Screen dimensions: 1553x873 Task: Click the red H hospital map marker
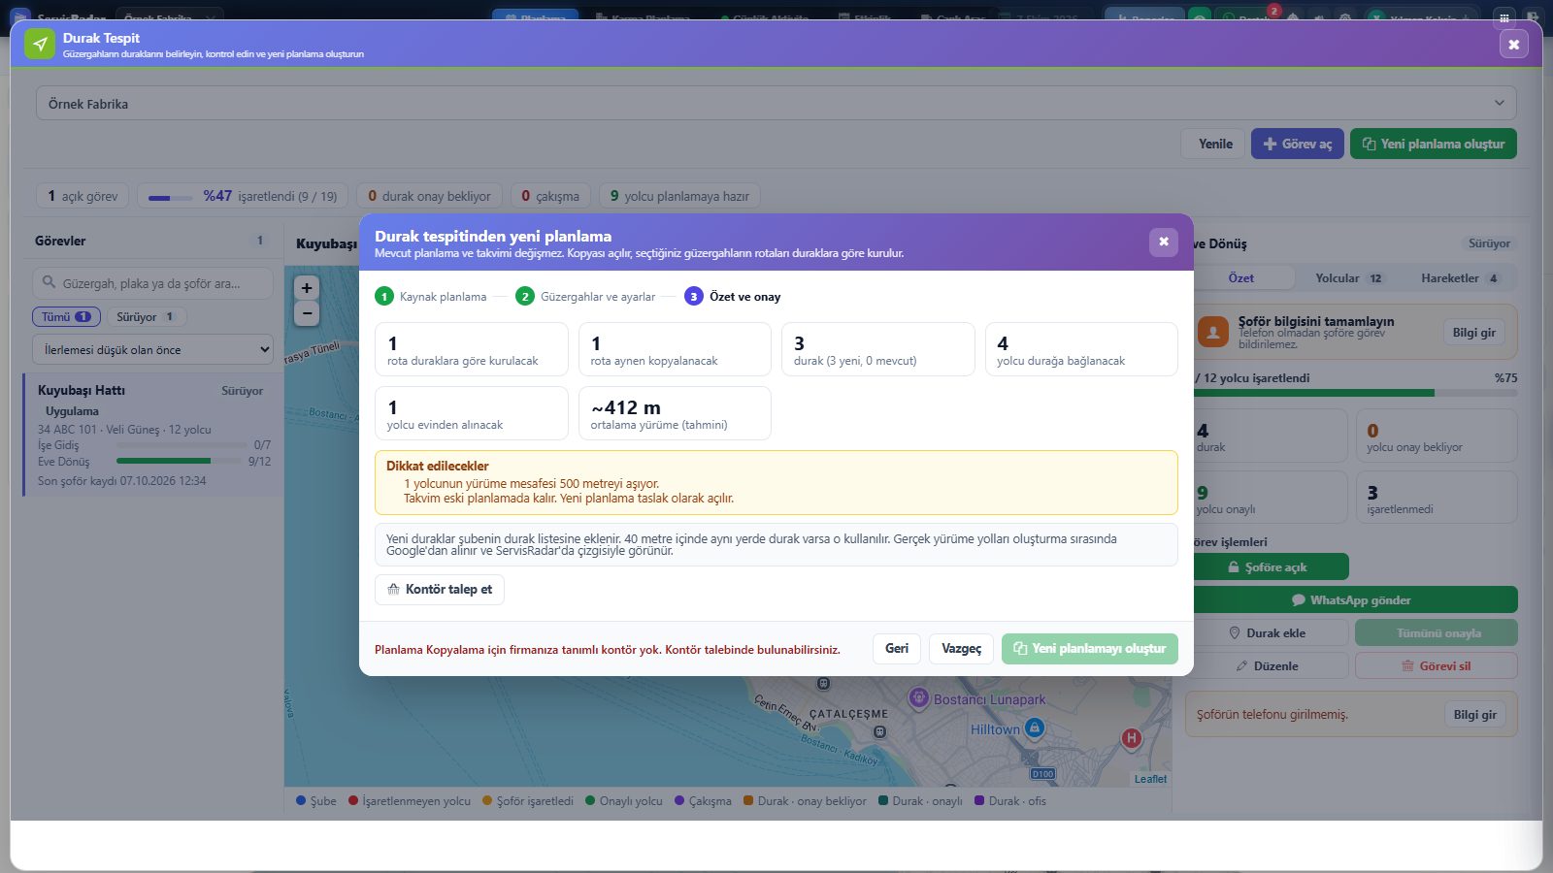(1131, 738)
